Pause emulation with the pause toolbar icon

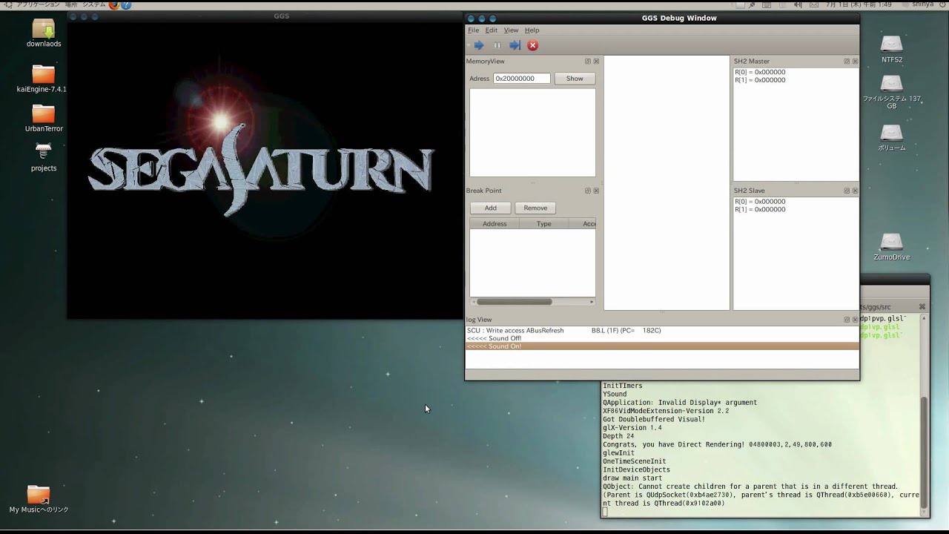tap(497, 45)
